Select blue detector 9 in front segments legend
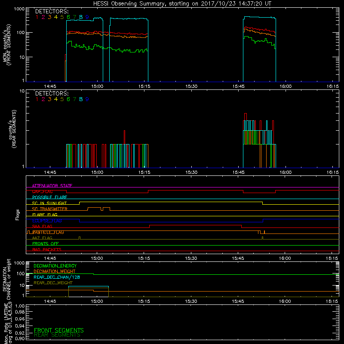The image size is (344, 344). pyautogui.click(x=87, y=17)
